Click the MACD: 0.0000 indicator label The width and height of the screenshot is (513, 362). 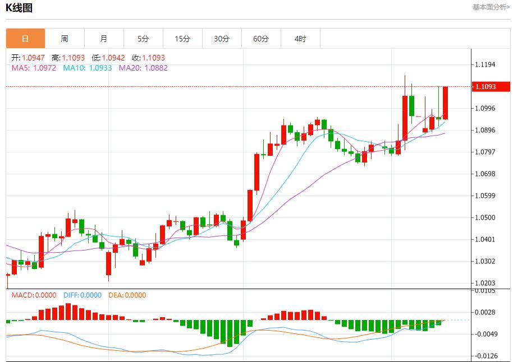pos(34,295)
